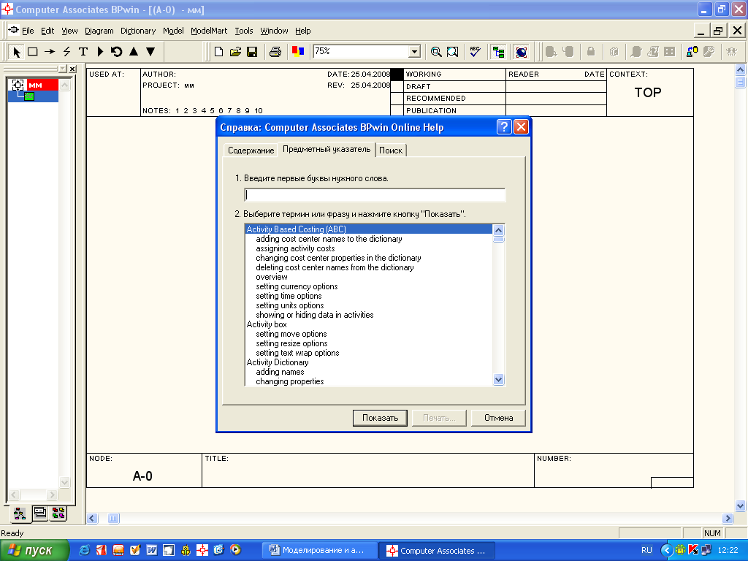The image size is (748, 561).
Task: Select 'Activity box' index entry
Action: point(267,324)
